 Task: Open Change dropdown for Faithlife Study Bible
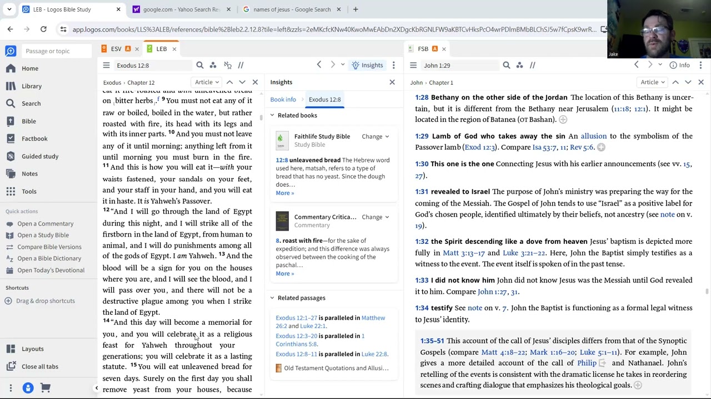375,136
